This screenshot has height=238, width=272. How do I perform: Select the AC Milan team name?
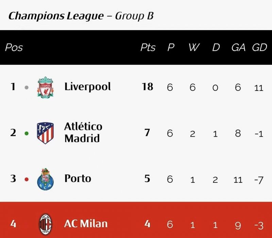click(x=86, y=224)
